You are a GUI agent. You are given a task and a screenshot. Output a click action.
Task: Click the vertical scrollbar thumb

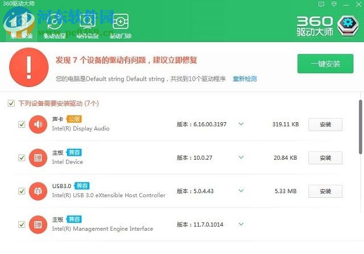[360, 127]
